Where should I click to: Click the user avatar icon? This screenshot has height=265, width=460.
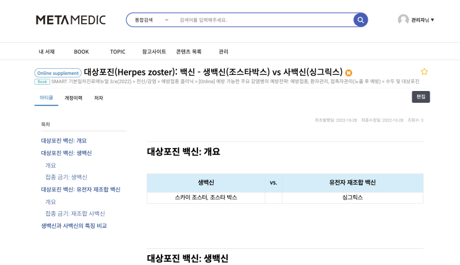(403, 20)
